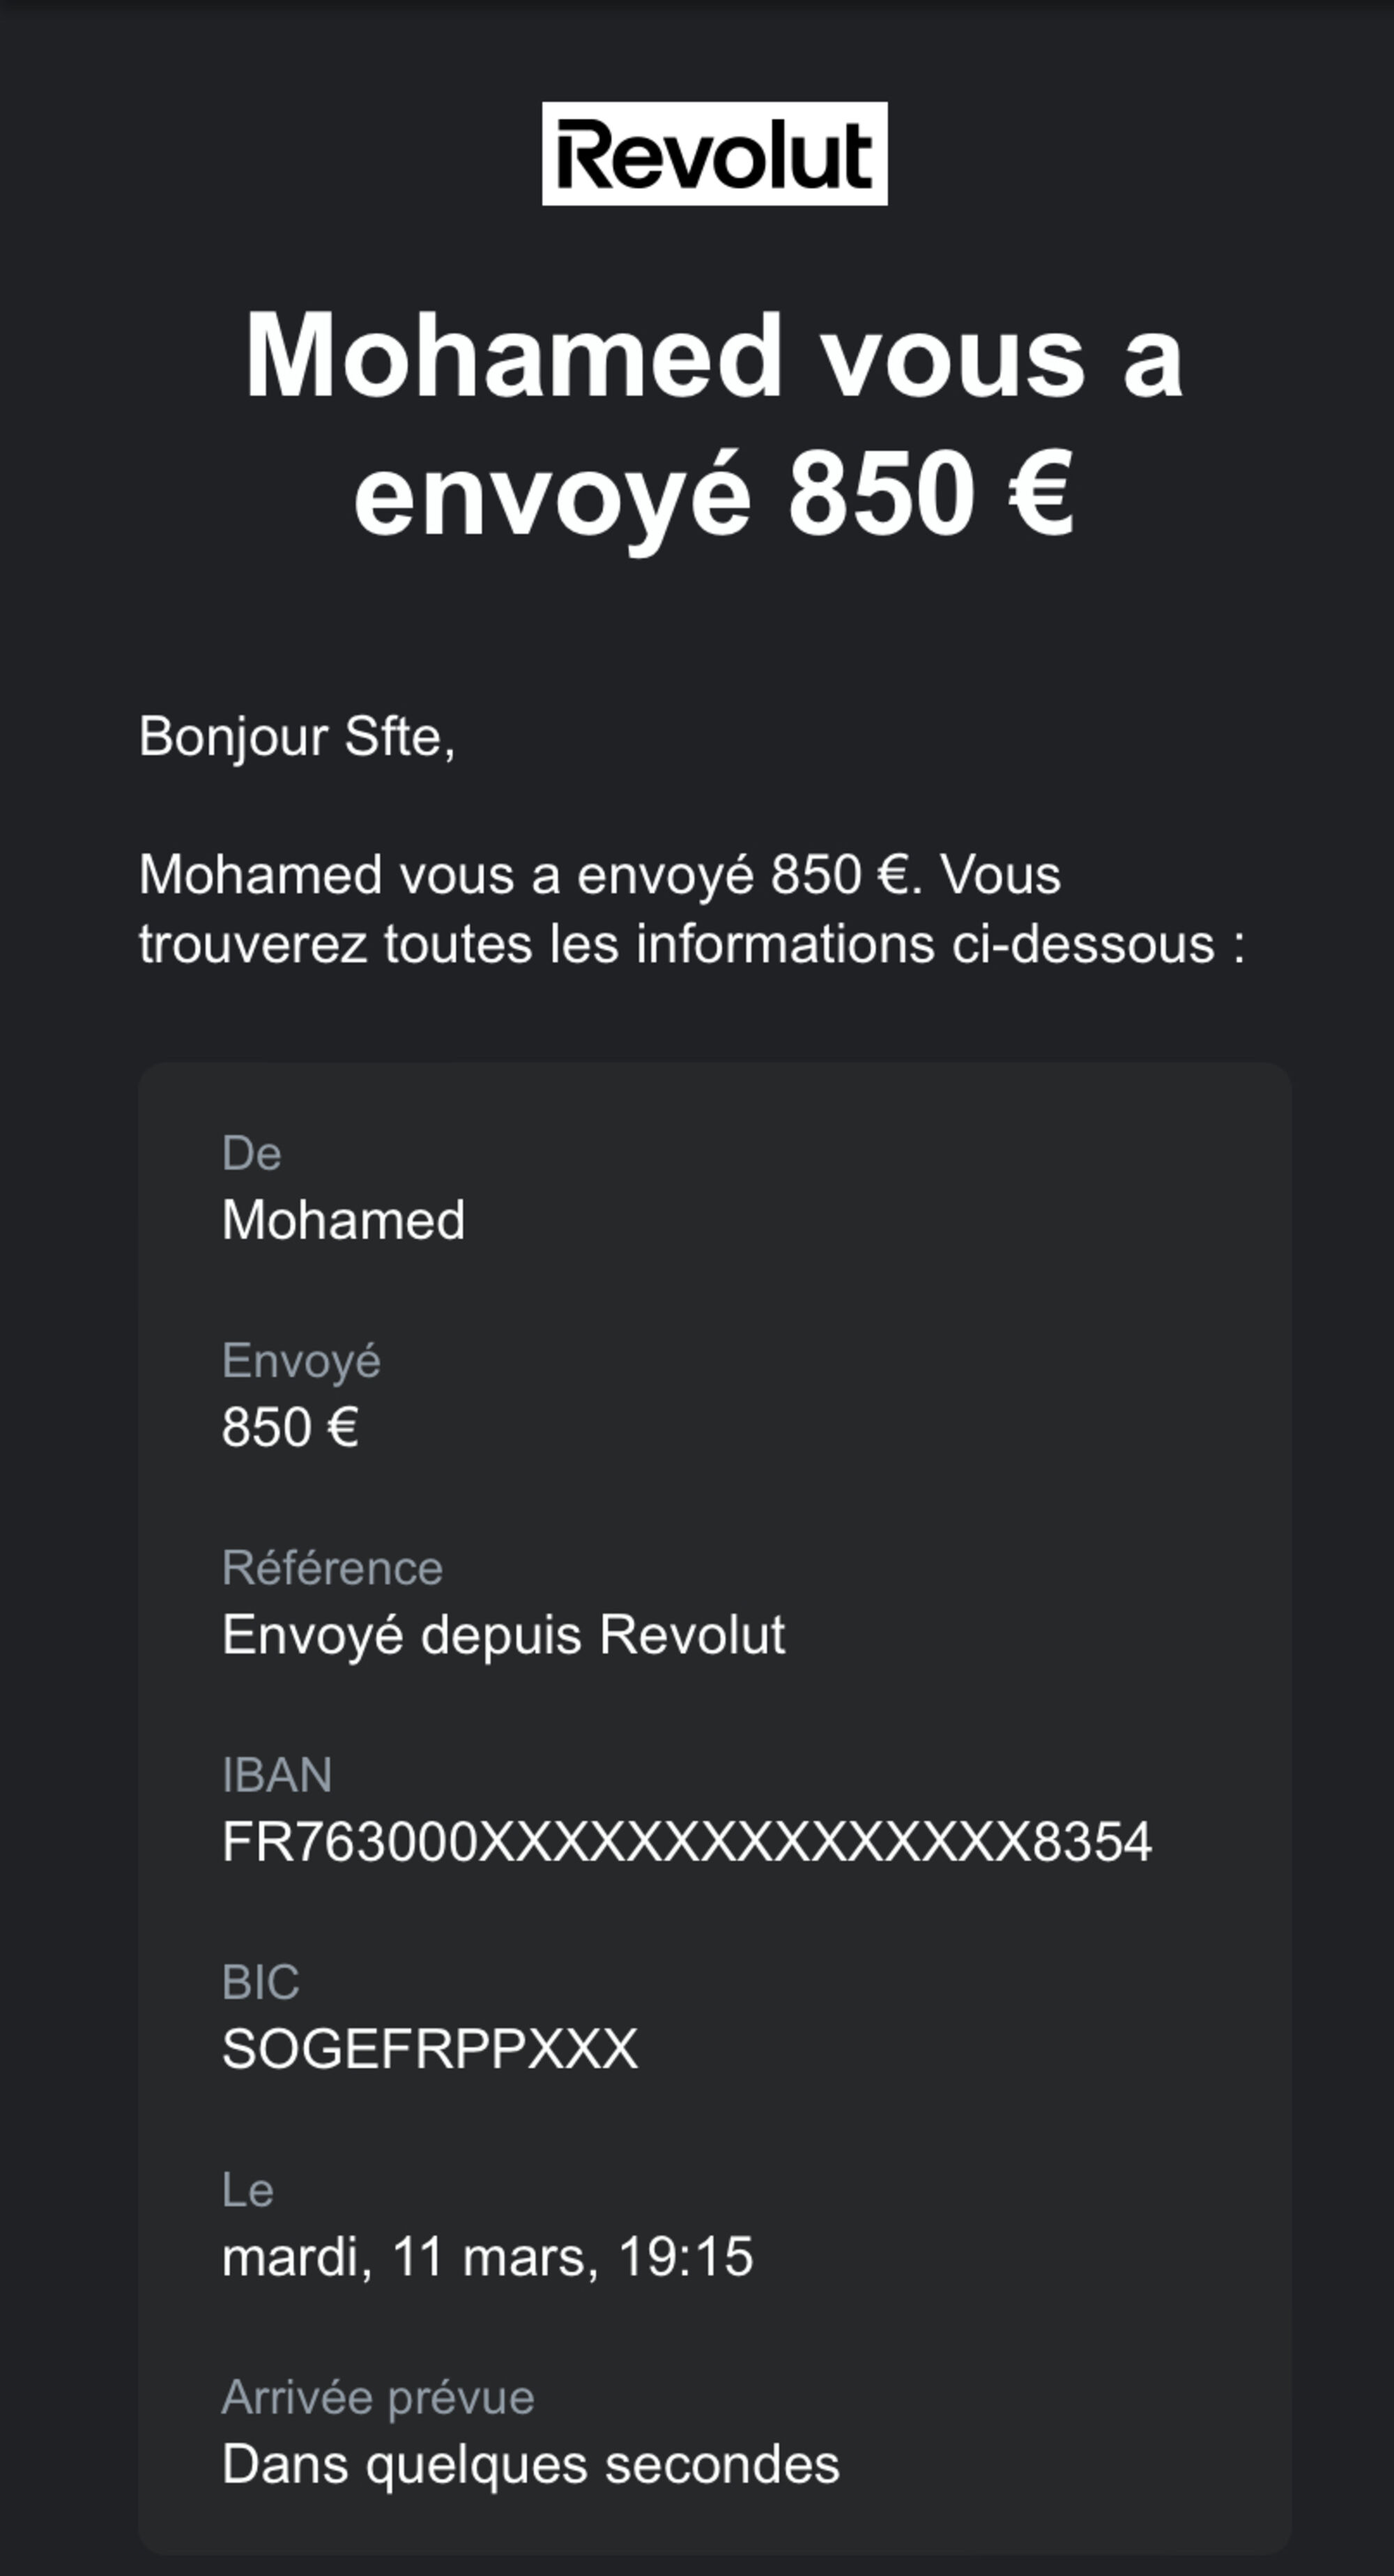Viewport: 1394px width, 2576px height.
Task: Click the "Le" date field label
Action: click(247, 2190)
